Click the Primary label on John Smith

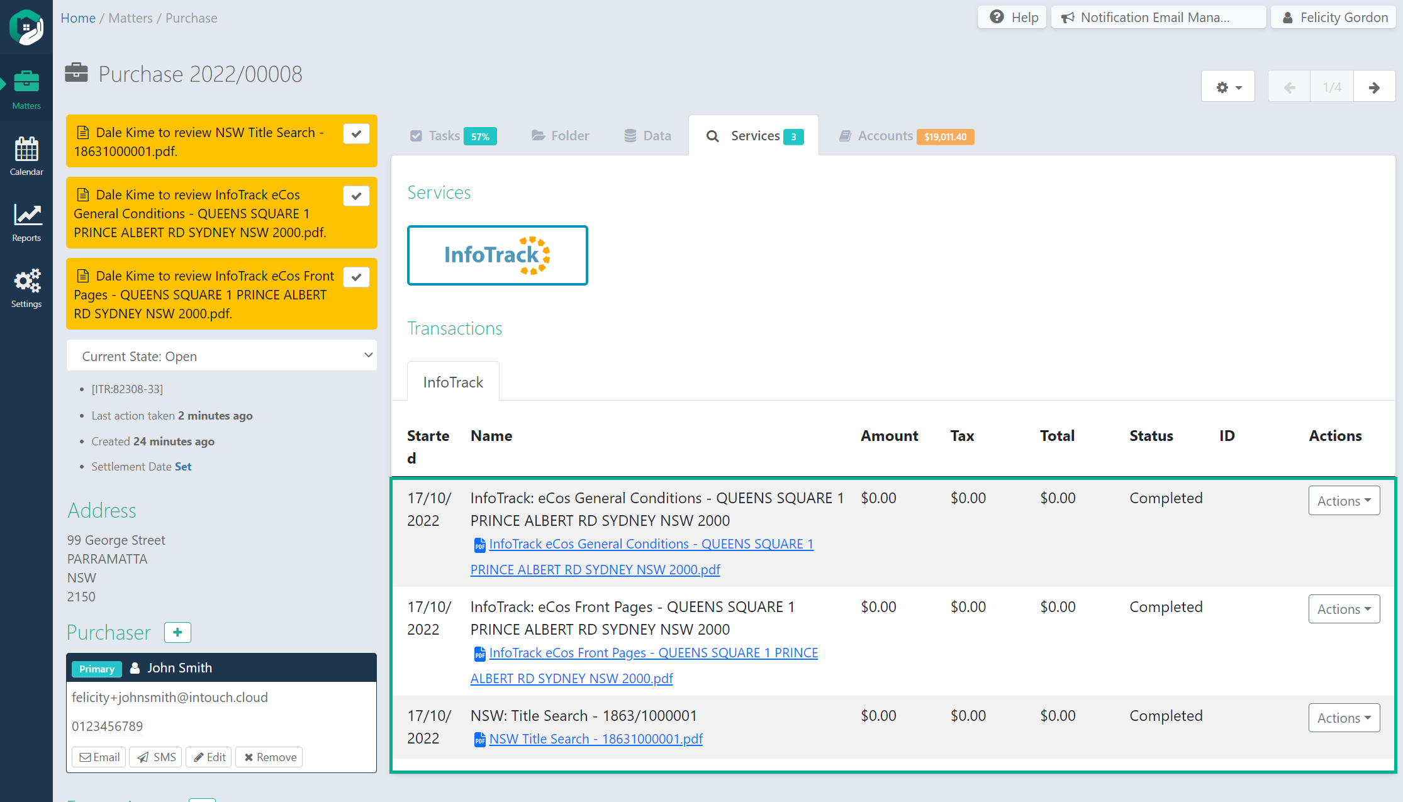97,669
